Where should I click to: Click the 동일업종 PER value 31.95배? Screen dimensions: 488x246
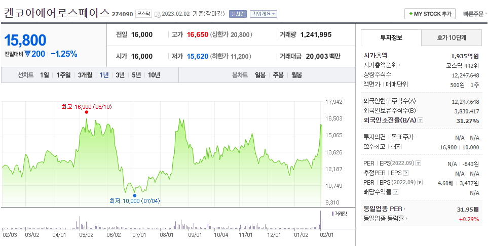(468, 209)
